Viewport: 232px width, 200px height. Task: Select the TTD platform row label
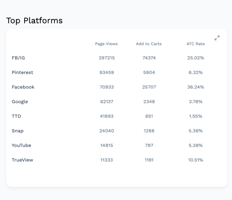pyautogui.click(x=16, y=116)
